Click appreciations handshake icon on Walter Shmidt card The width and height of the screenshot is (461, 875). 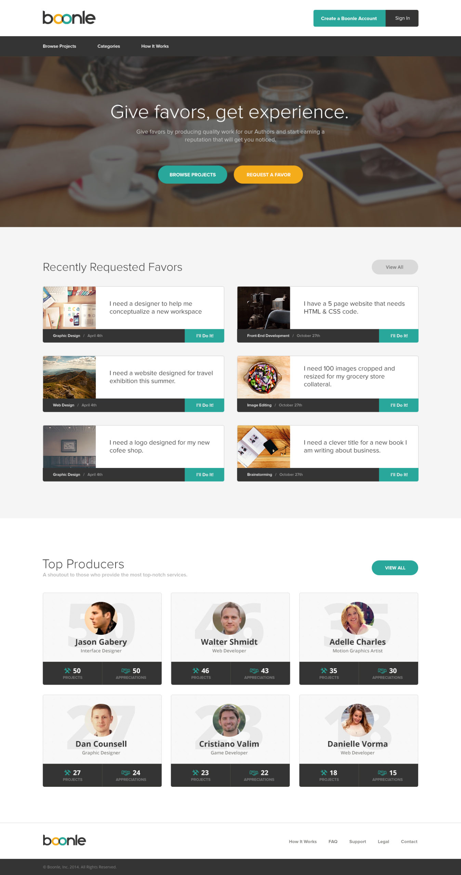click(x=254, y=671)
